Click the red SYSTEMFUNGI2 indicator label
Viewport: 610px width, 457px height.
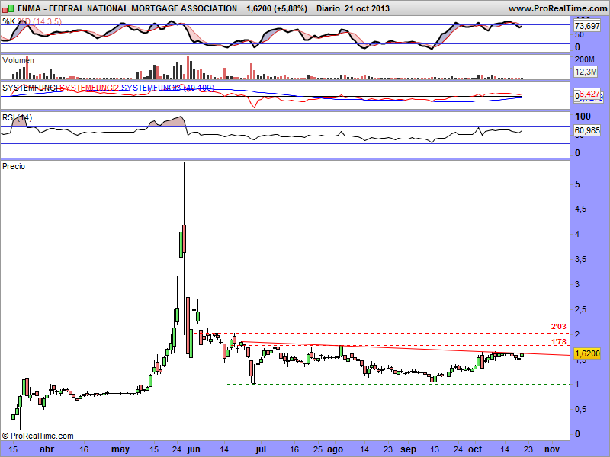pos(89,88)
